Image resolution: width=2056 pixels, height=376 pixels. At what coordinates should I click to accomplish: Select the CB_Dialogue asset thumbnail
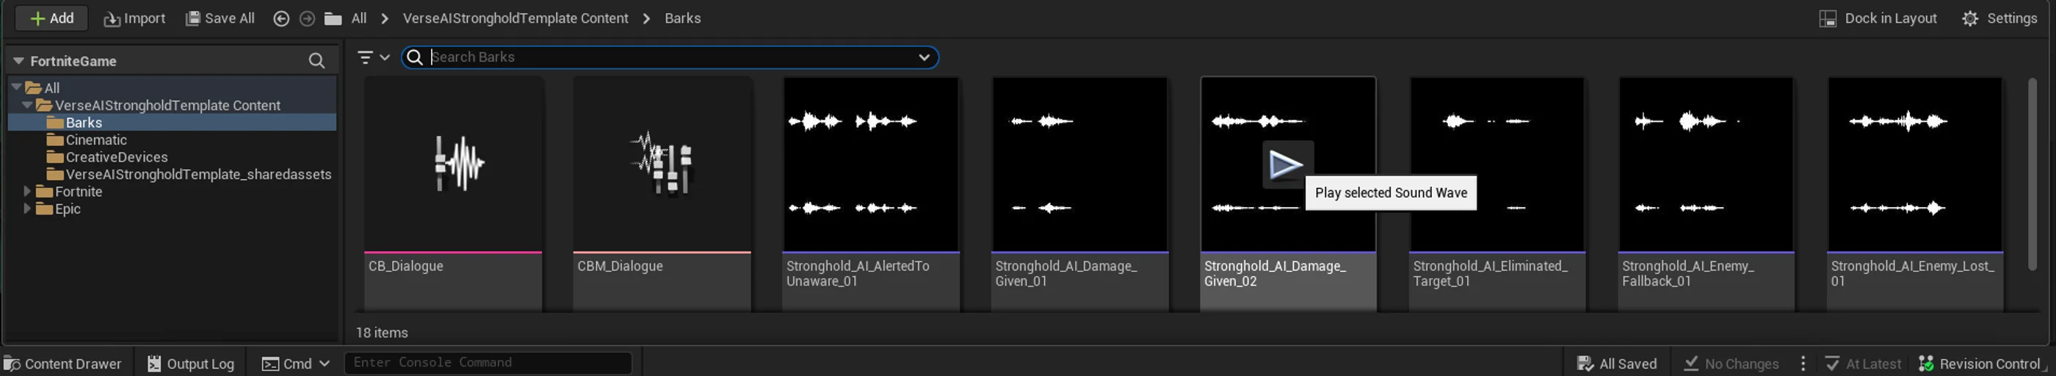click(x=453, y=164)
